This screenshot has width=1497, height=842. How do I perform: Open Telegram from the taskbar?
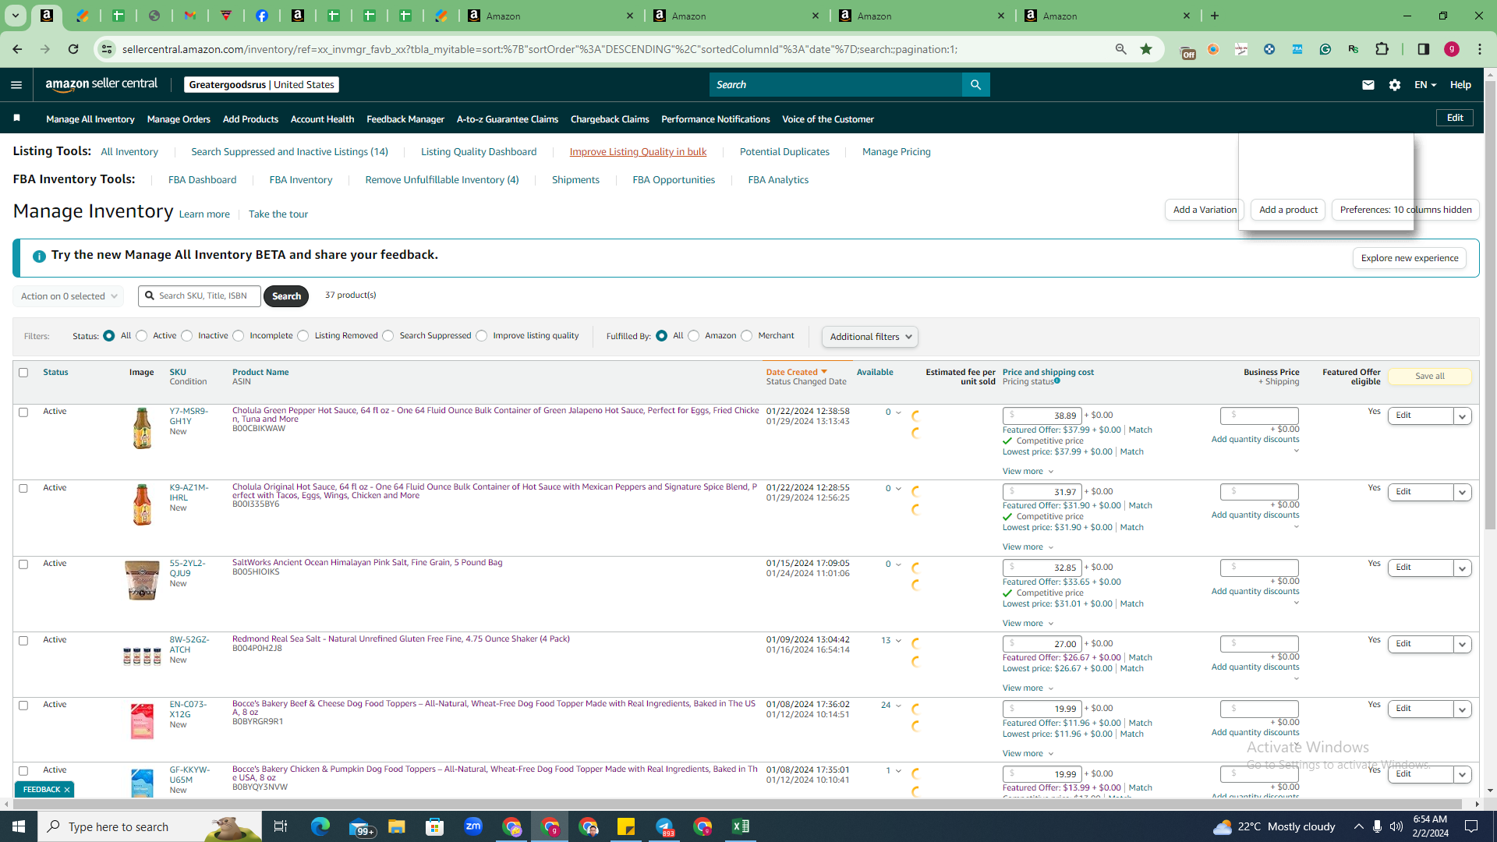(664, 826)
